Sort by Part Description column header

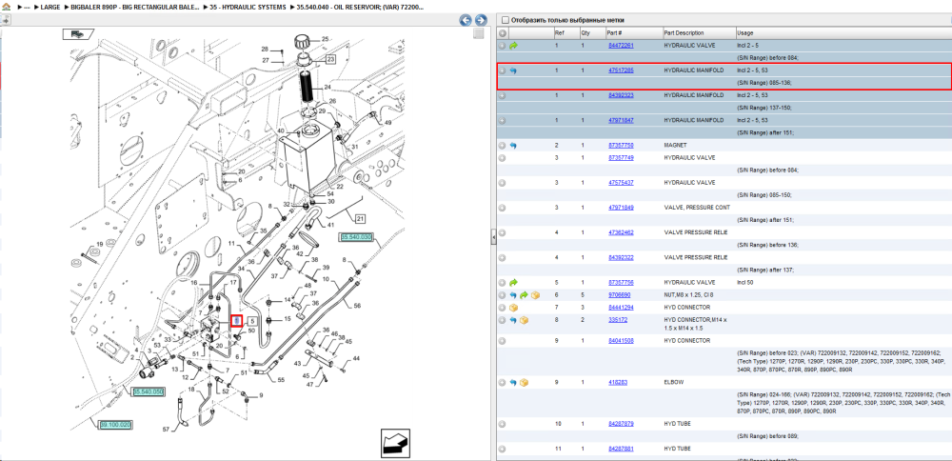pyautogui.click(x=684, y=32)
